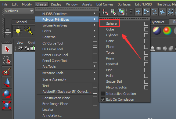This screenshot has width=176, height=119.
Task: Open the Assets menu
Action: (x=87, y=4)
